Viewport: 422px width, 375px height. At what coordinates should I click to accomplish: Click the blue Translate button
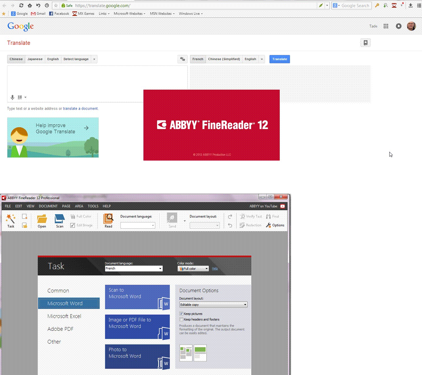tap(280, 59)
